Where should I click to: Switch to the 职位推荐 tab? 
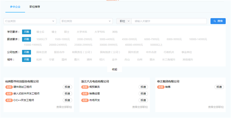(x=35, y=6)
